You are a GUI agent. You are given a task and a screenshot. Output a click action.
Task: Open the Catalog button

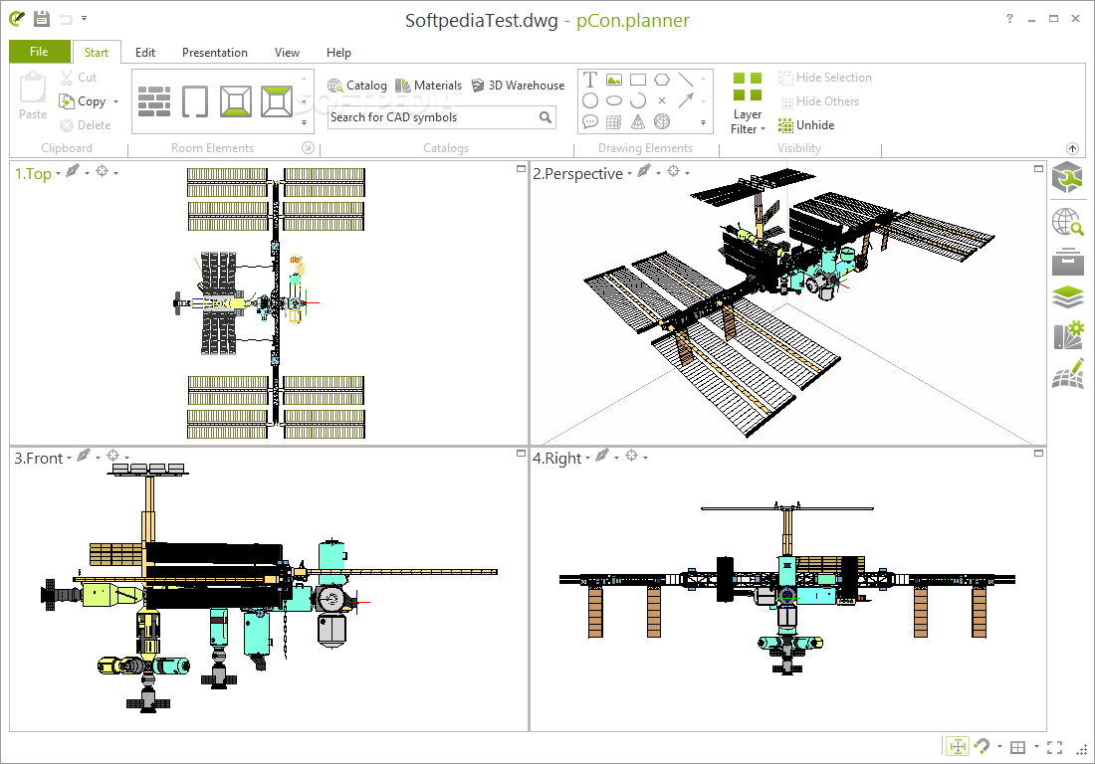(356, 86)
